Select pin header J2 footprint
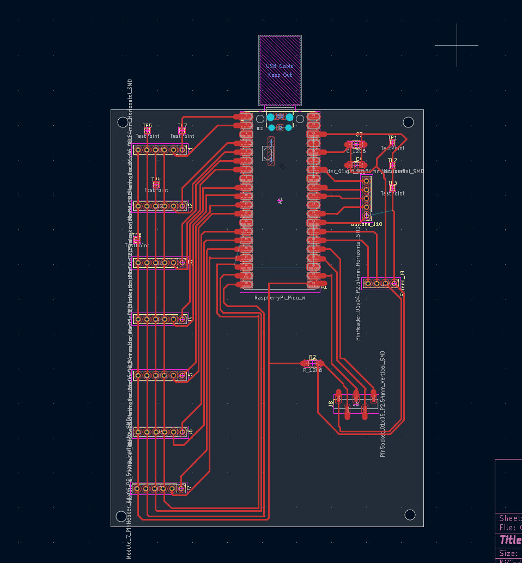 160,206
